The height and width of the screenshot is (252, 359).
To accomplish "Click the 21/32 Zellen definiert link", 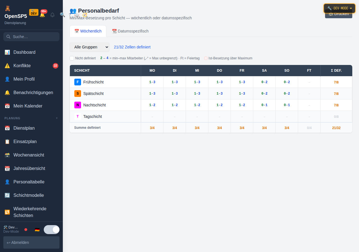I will tap(132, 47).
